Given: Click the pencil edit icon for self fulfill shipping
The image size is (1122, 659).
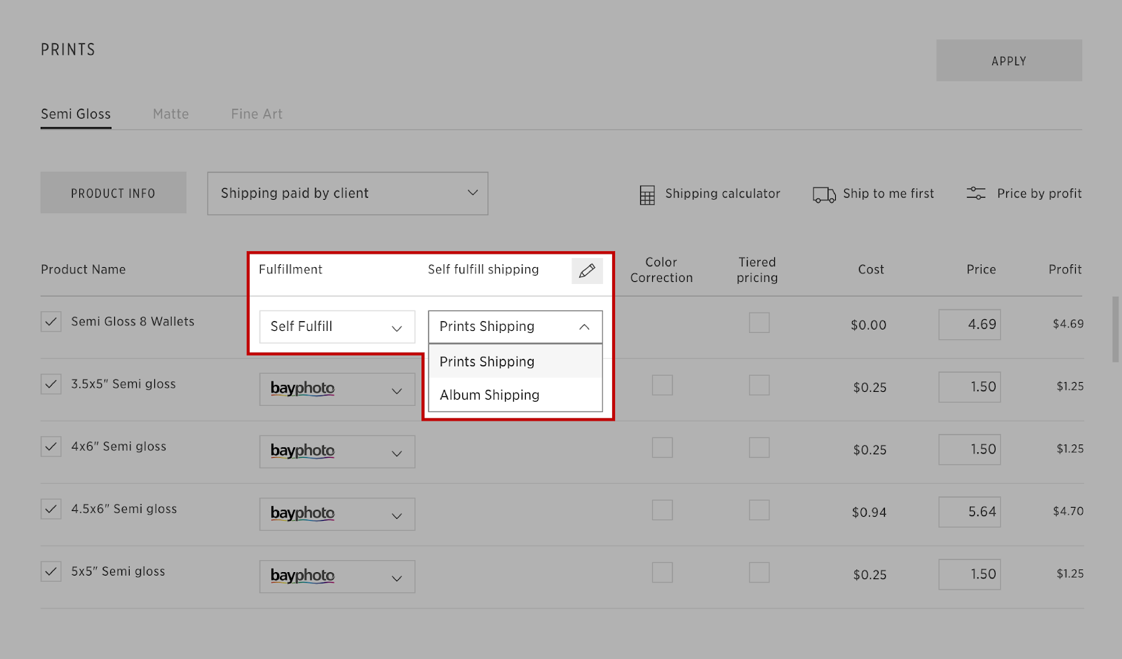Looking at the screenshot, I should 587,271.
